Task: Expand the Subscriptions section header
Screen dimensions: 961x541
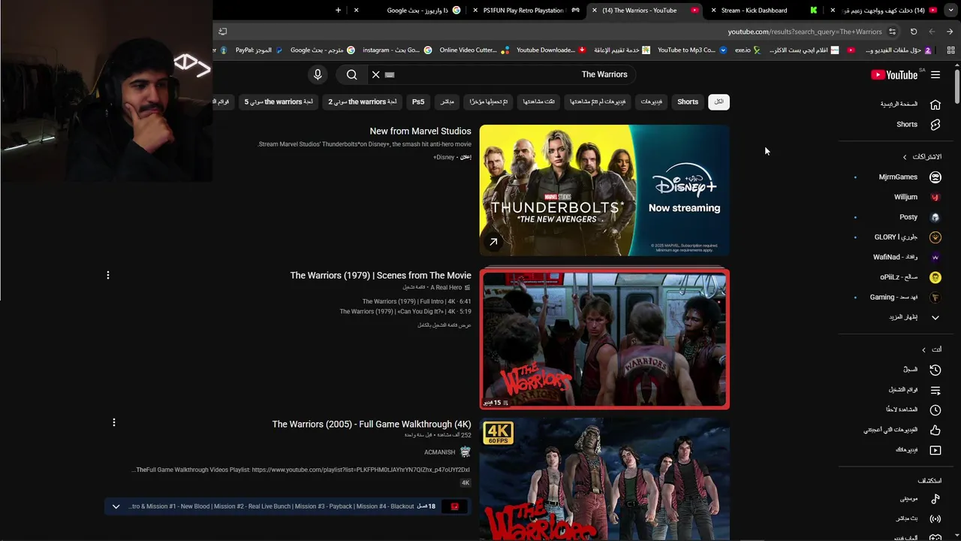Action: click(x=922, y=157)
